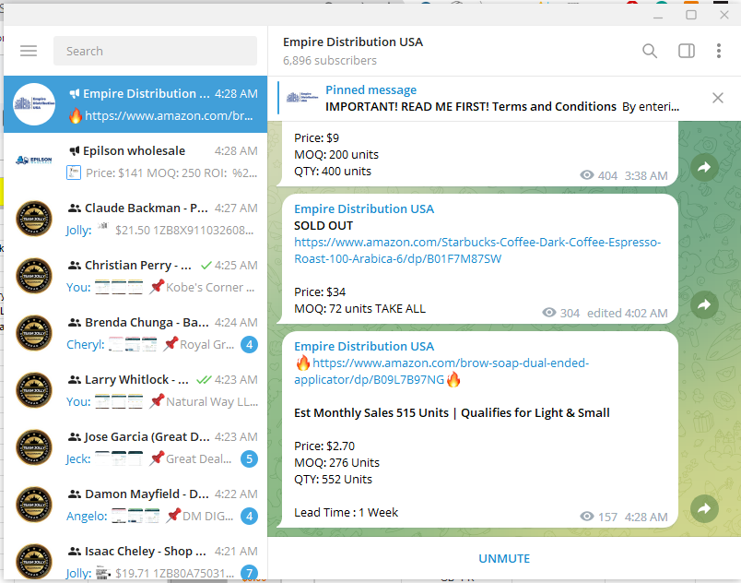Toggle the right side info panel

pyautogui.click(x=687, y=51)
